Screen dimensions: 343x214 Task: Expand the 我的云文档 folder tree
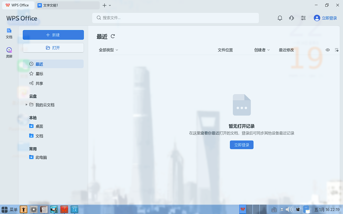point(27,105)
